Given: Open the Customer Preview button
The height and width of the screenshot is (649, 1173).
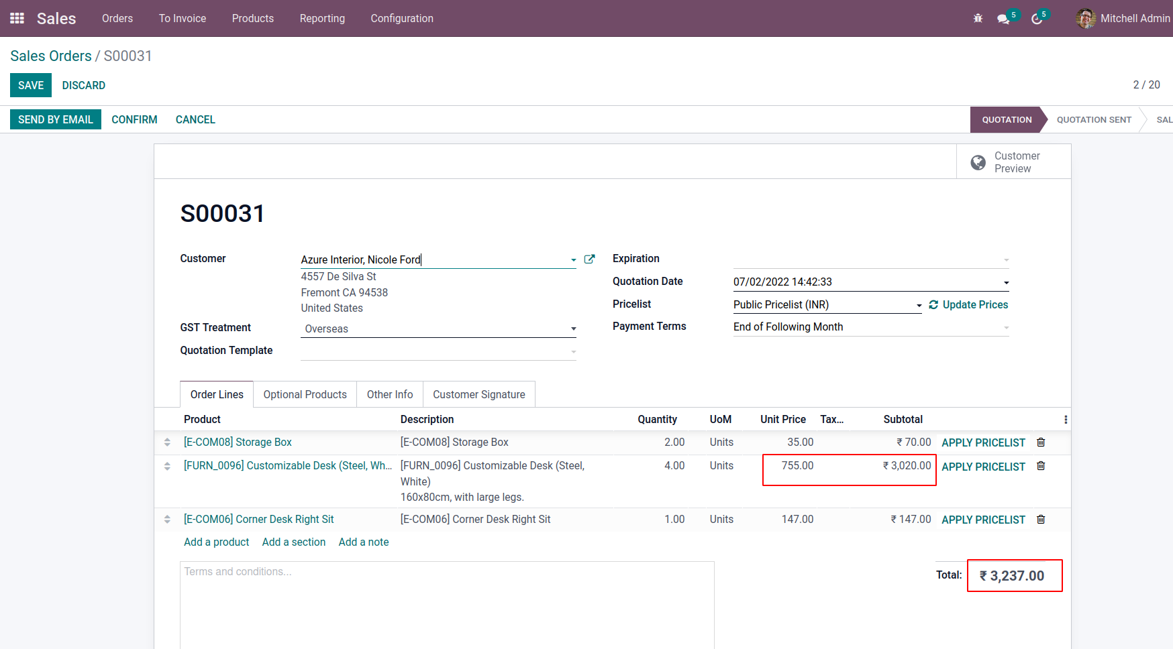Looking at the screenshot, I should [1013, 162].
